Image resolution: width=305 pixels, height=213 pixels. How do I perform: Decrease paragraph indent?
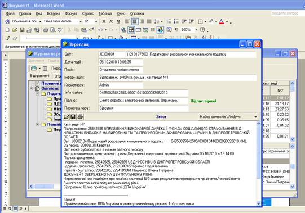184,21
